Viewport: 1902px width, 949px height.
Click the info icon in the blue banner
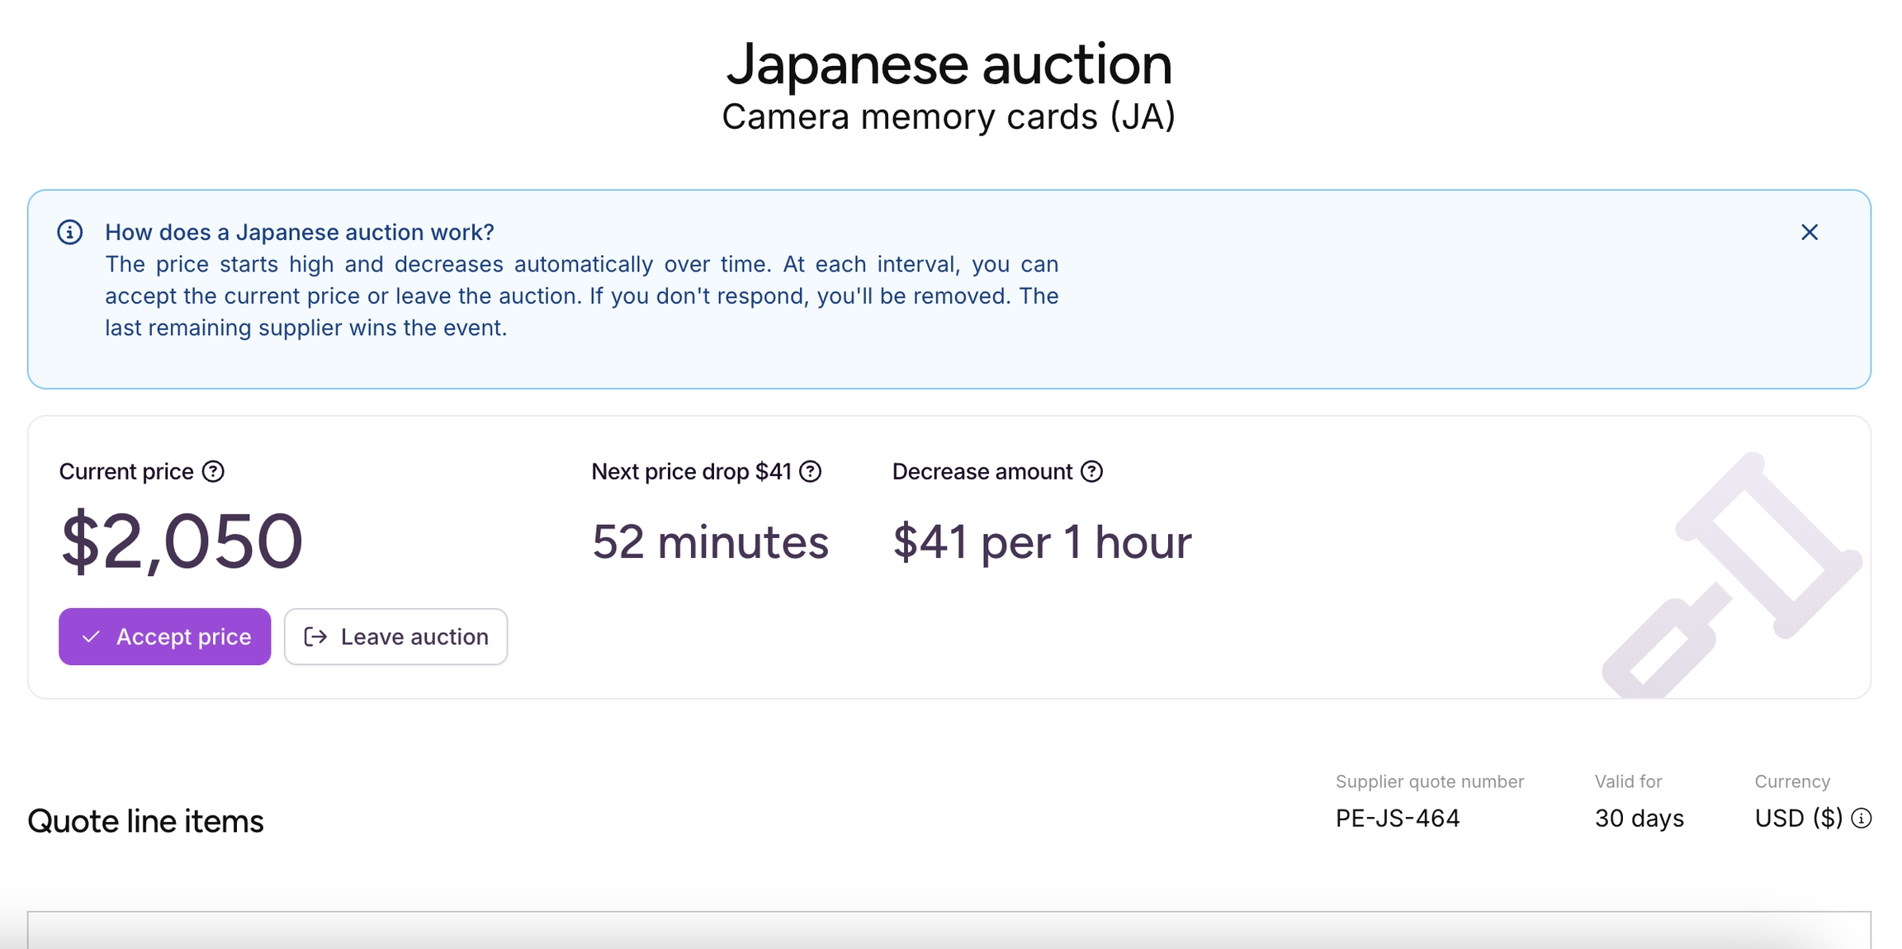(x=70, y=233)
